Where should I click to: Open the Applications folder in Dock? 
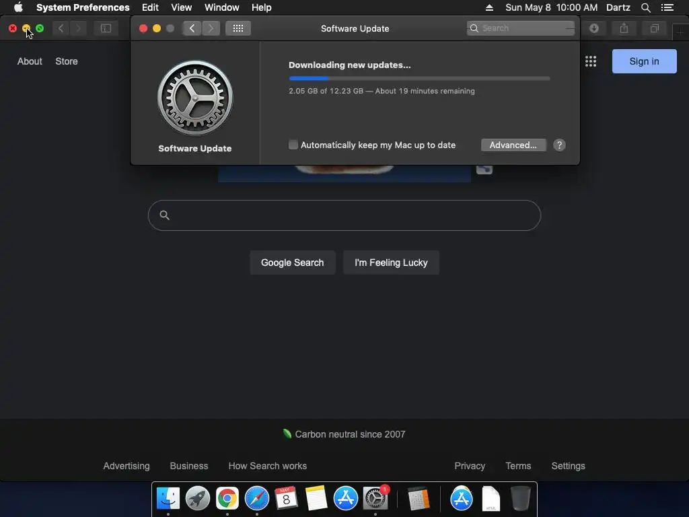(462, 499)
